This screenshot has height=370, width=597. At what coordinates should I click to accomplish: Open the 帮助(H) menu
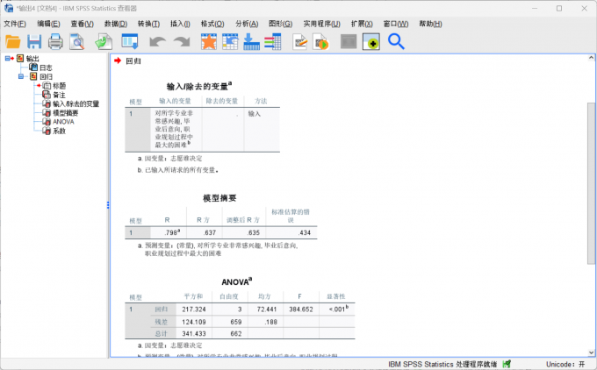[x=430, y=24]
